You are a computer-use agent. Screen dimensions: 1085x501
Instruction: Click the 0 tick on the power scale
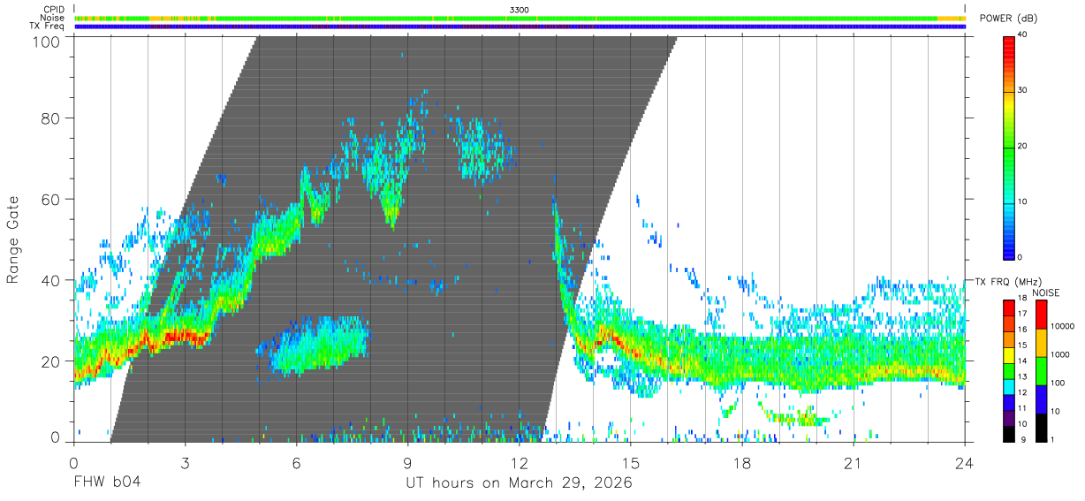tap(1021, 257)
